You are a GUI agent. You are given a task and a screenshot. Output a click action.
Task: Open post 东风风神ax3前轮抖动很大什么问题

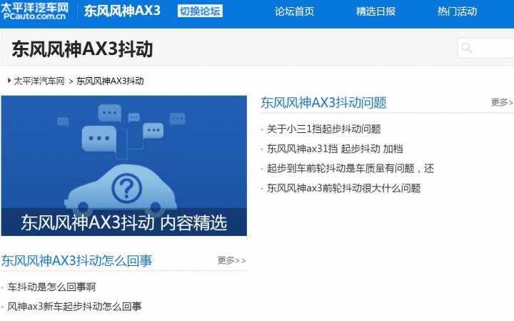point(343,188)
